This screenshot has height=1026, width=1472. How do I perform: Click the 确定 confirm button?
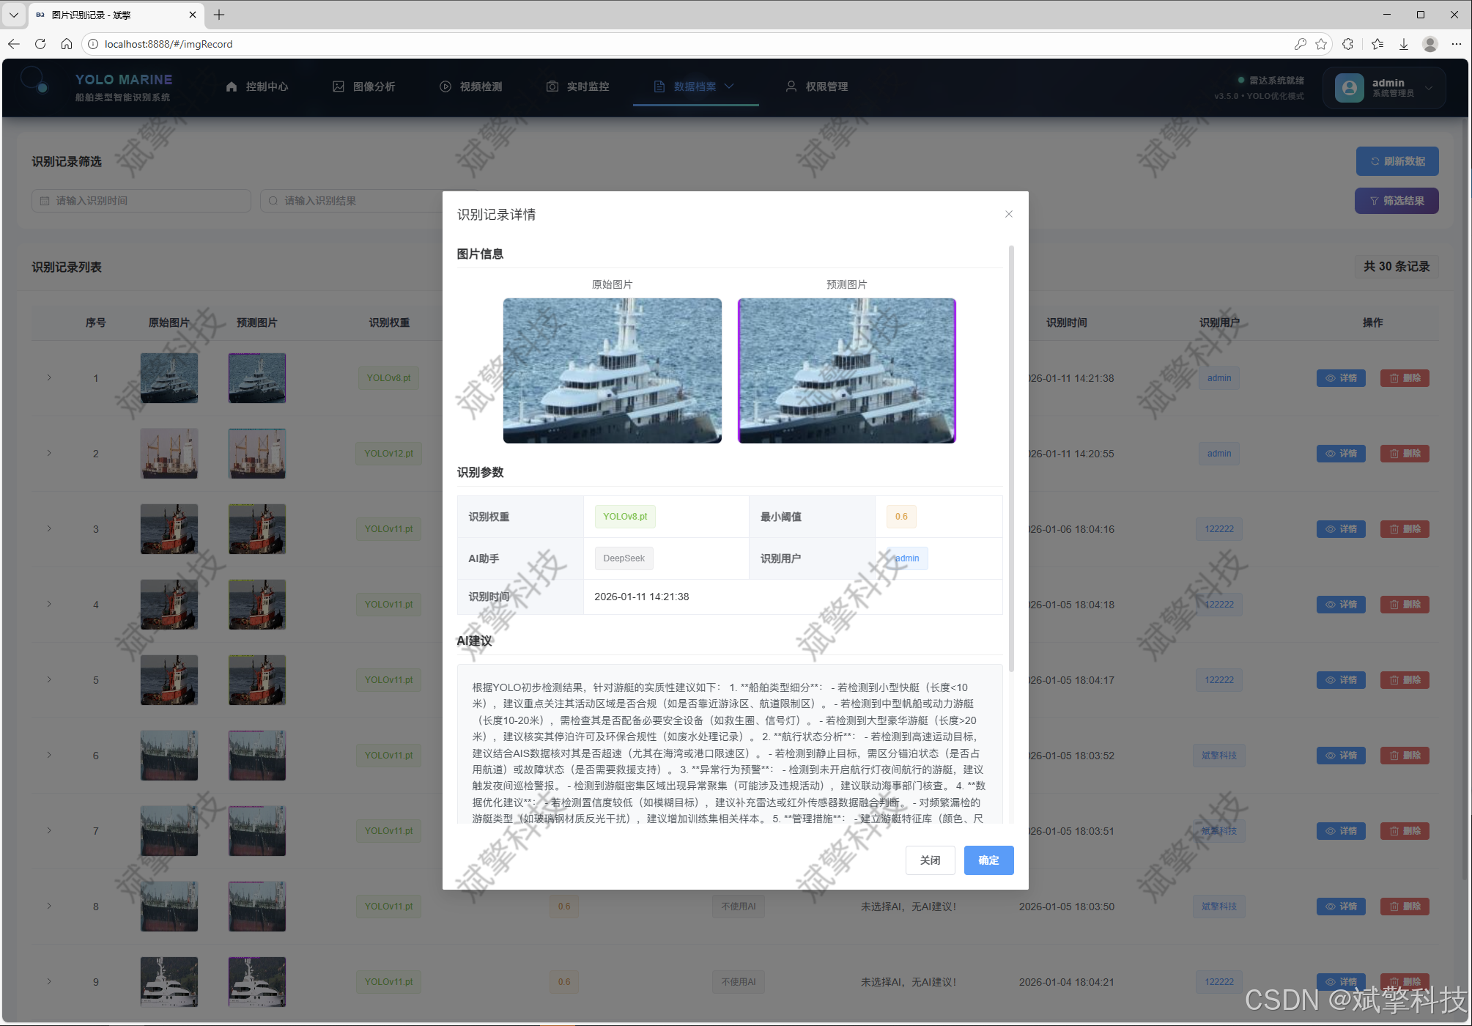tap(988, 860)
